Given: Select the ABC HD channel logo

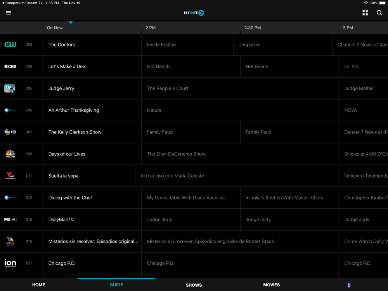Looking at the screenshot, I should tap(10, 132).
